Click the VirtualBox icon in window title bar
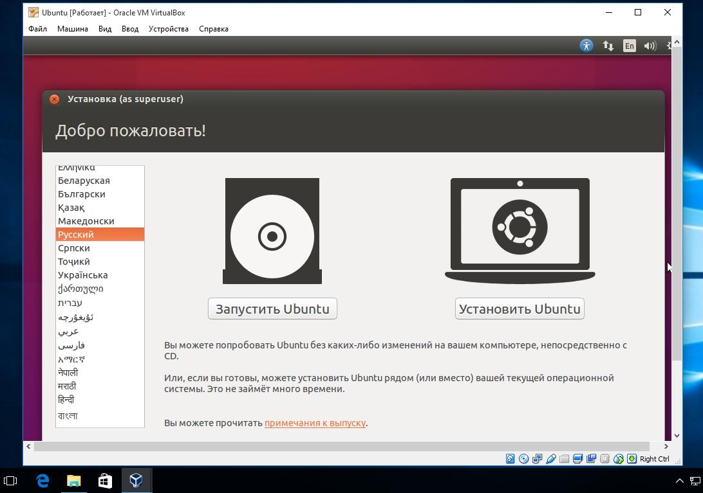 coord(33,12)
